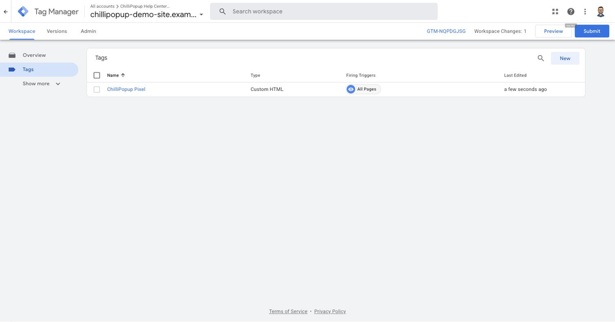Open the container selector dropdown arrow
Viewport: 615px width, 322px height.
tap(201, 15)
